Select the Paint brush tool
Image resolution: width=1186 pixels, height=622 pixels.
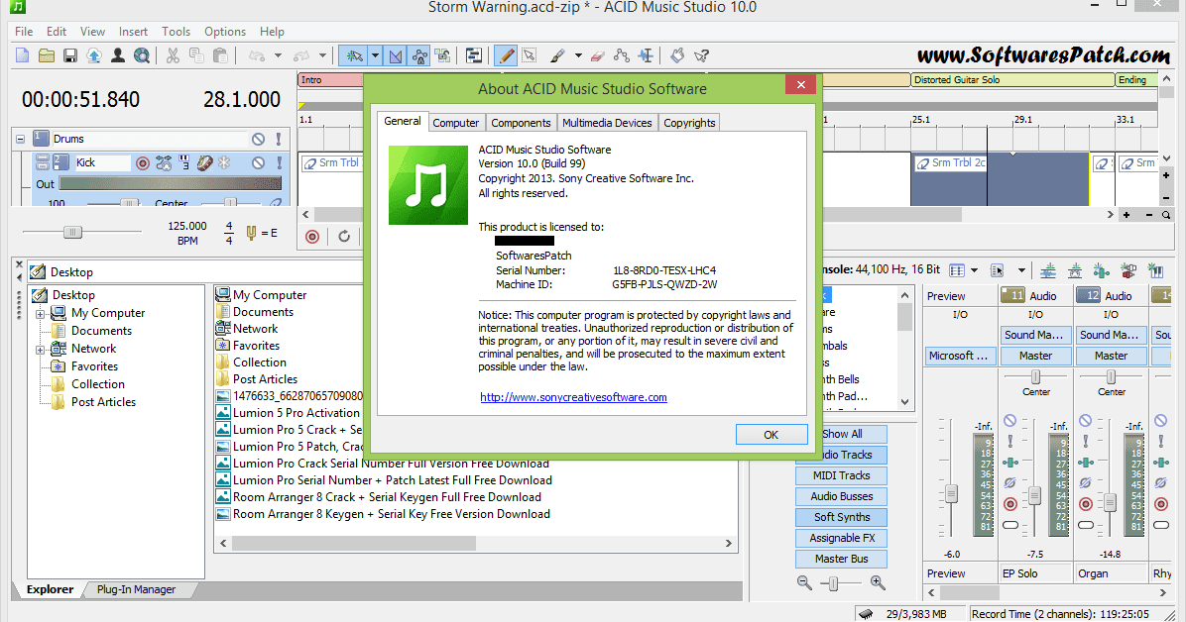(x=557, y=55)
